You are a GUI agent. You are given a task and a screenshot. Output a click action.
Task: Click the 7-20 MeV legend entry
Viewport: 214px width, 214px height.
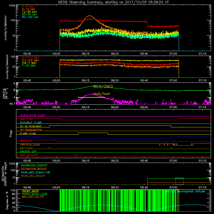29,66
